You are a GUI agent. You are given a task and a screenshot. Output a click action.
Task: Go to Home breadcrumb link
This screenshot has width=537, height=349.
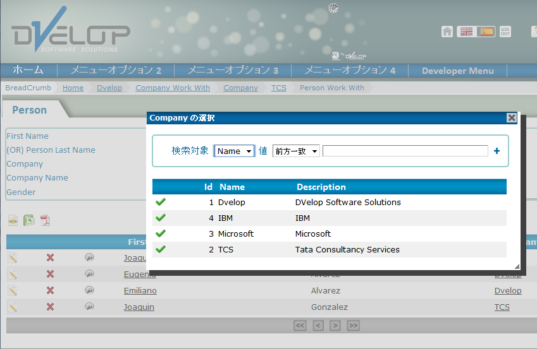(73, 88)
